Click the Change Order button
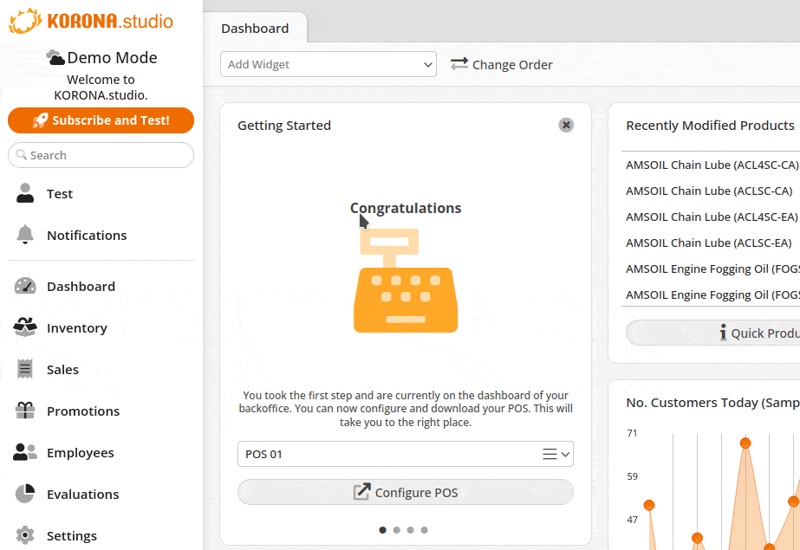Viewport: 800px width, 550px height. (x=502, y=64)
